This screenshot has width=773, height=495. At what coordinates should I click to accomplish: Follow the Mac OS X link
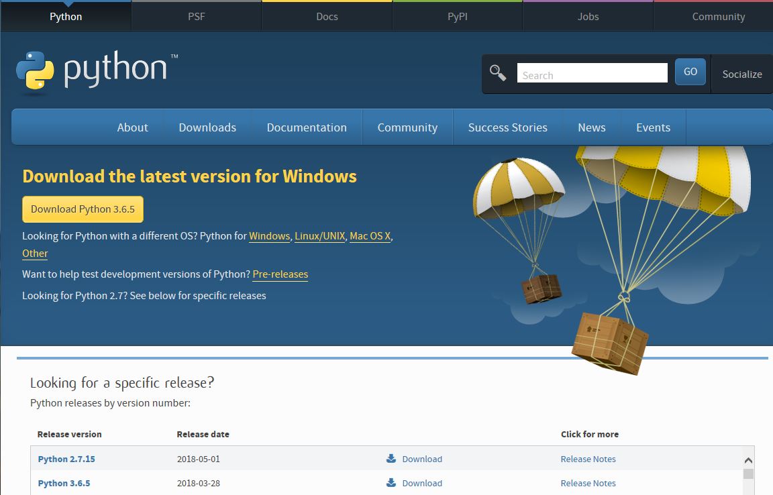pyautogui.click(x=370, y=236)
